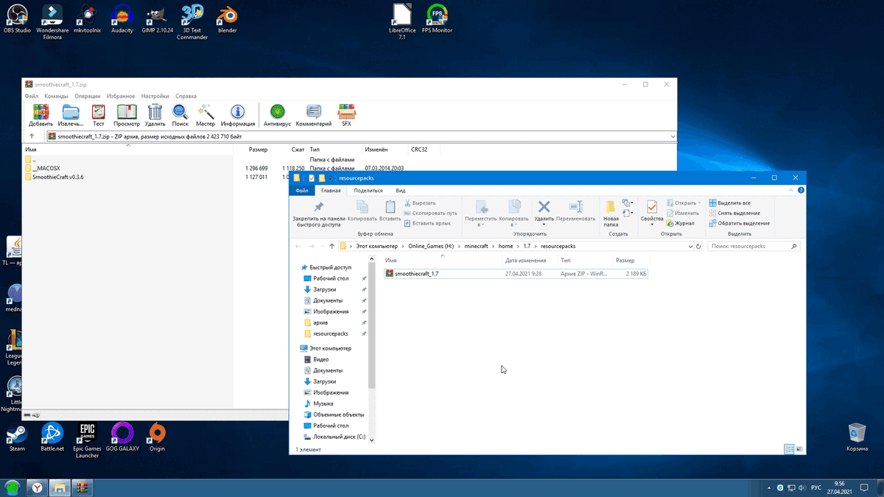Image resolution: width=884 pixels, height=497 pixels.
Task: Open Yandex browser from taskbar
Action: point(36,487)
